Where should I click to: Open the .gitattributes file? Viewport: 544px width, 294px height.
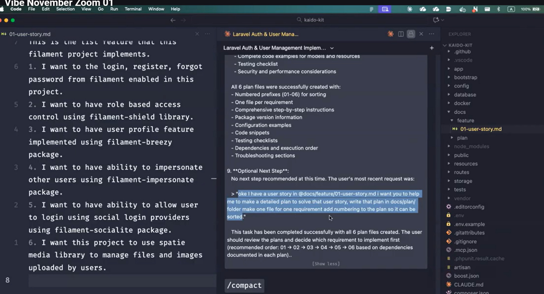[x=469, y=233]
